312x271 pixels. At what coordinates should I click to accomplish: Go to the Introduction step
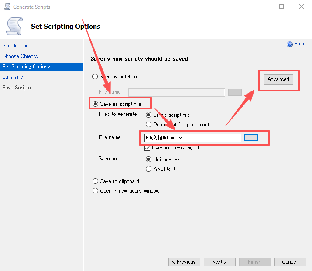16,46
